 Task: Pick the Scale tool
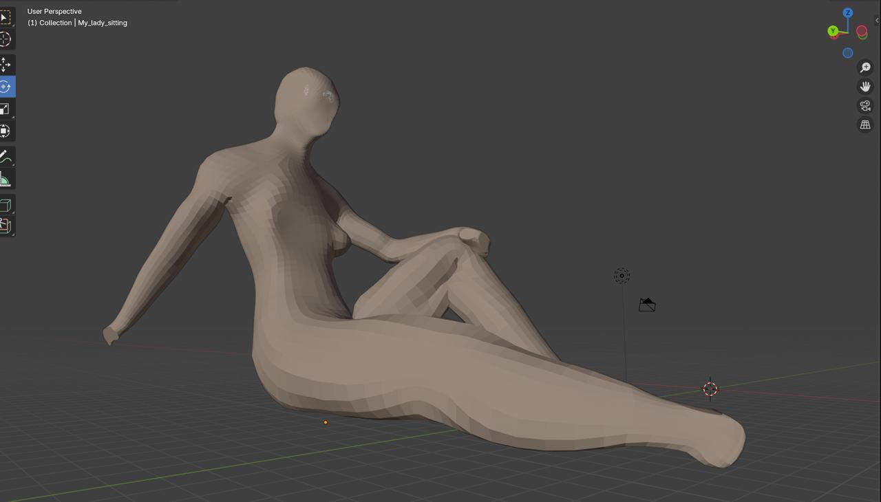point(6,109)
